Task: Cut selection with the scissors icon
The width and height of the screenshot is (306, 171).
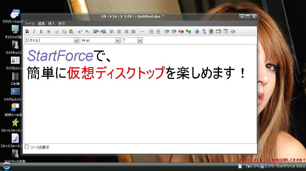Action: click(x=57, y=31)
